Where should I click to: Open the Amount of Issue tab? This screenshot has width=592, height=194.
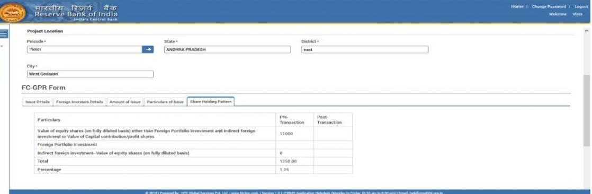click(x=125, y=102)
